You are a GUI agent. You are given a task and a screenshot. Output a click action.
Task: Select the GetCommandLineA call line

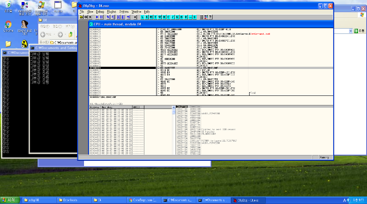pos(211,34)
